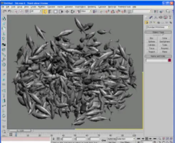
Task: Open the Customize menu
Action: click(102, 7)
